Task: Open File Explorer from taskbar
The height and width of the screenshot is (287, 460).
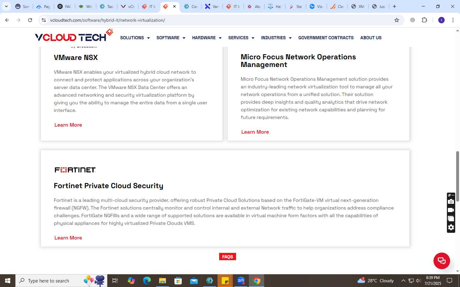Action: point(163,281)
